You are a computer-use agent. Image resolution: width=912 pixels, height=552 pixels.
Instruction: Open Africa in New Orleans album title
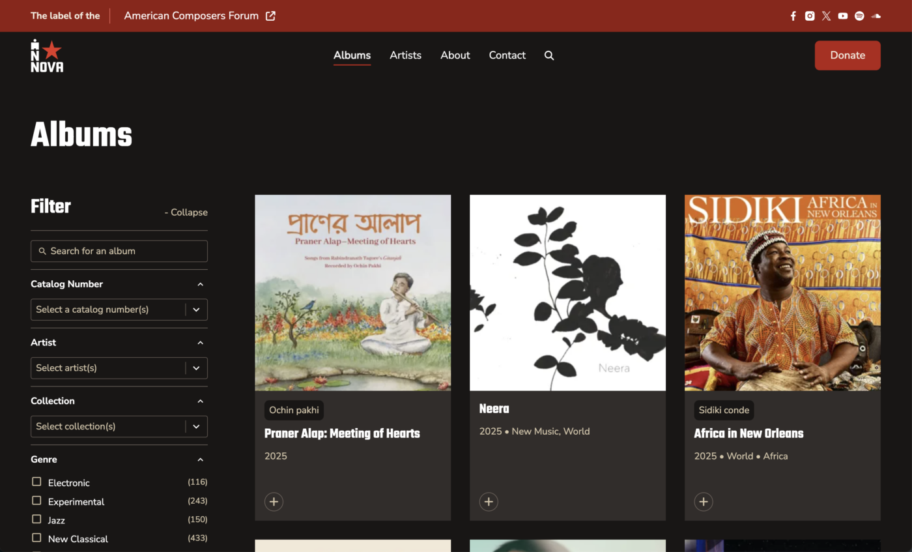(748, 434)
